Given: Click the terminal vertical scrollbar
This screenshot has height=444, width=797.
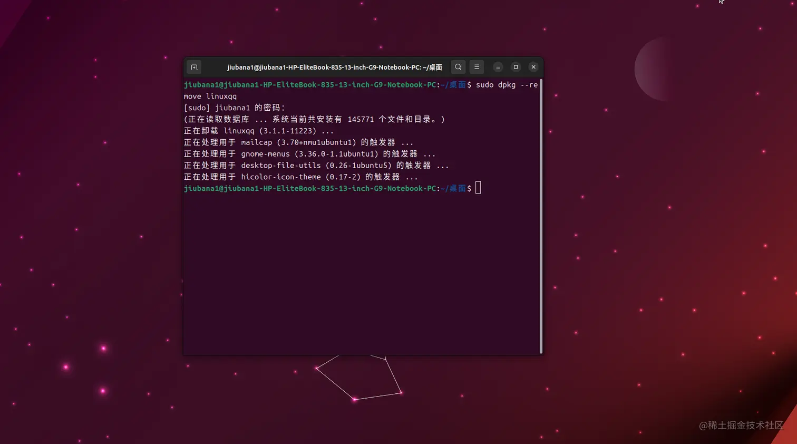Looking at the screenshot, I should (541, 216).
